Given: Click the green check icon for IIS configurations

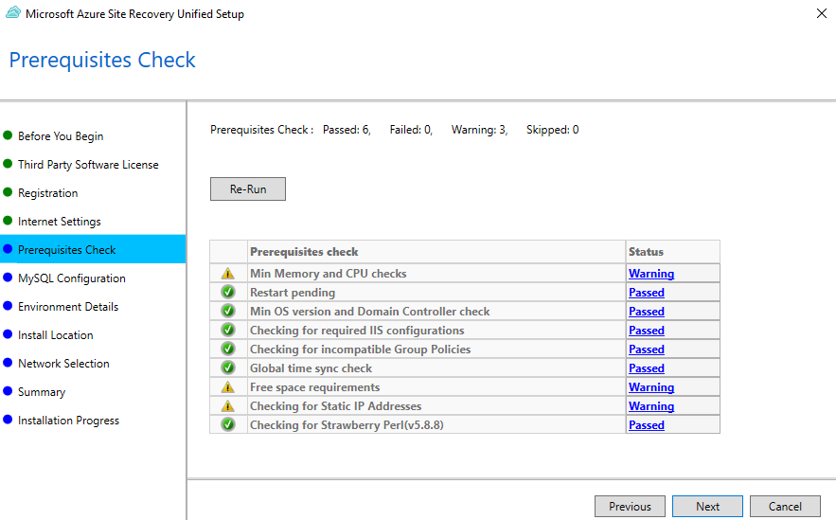Looking at the screenshot, I should coord(228,331).
